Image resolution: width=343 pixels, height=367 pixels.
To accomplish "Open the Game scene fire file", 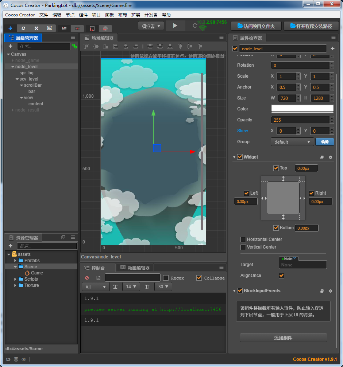I will coord(34,273).
